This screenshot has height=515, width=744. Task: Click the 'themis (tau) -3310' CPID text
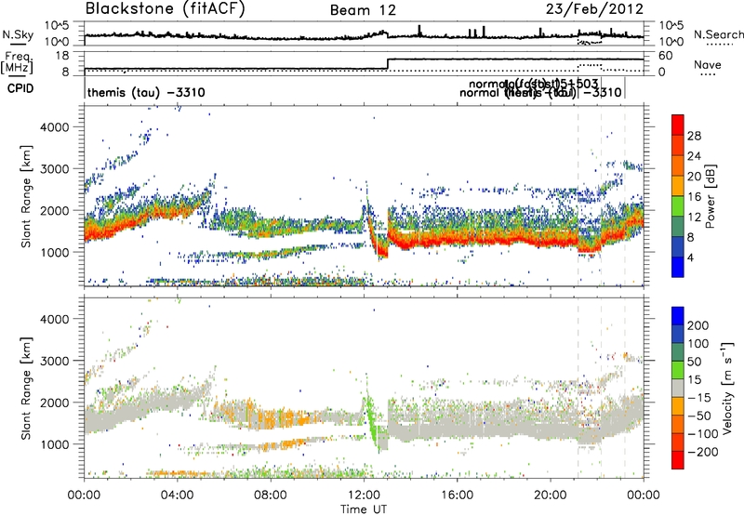(x=146, y=92)
